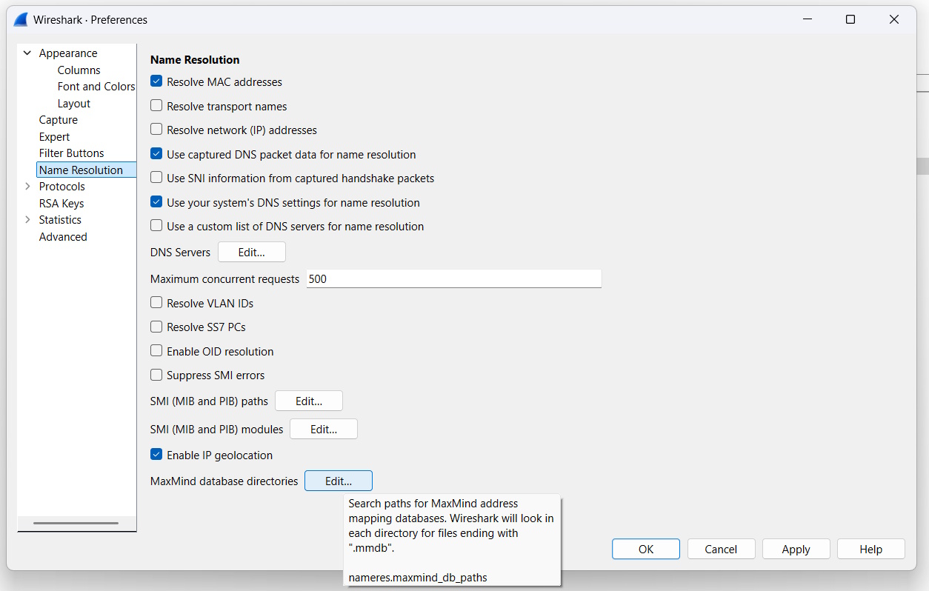Viewport: 929px width, 591px height.
Task: Close the Preferences dialog
Action: [895, 20]
